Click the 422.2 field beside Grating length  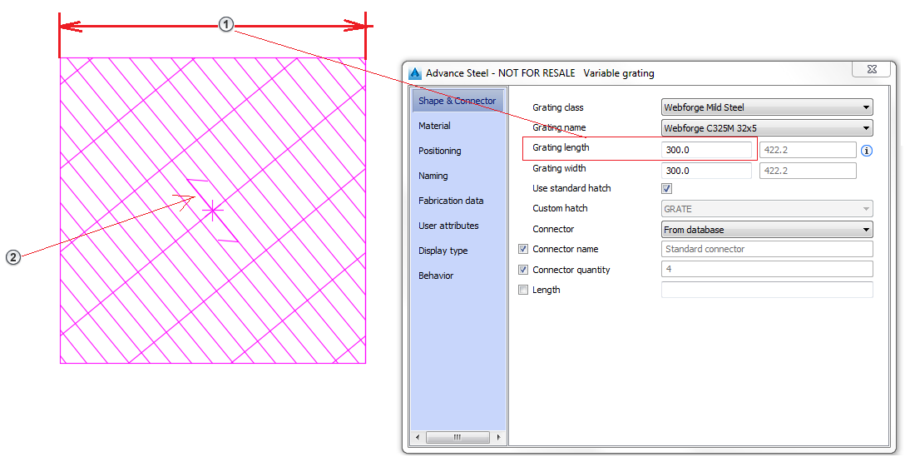808,150
